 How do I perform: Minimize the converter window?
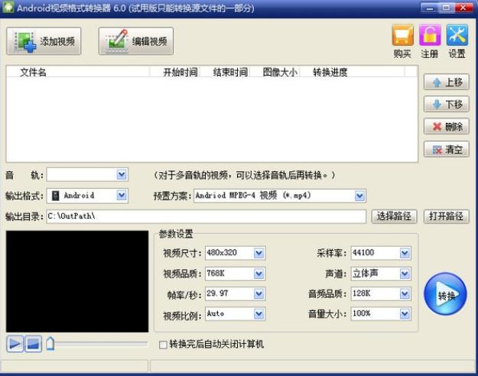pos(430,8)
